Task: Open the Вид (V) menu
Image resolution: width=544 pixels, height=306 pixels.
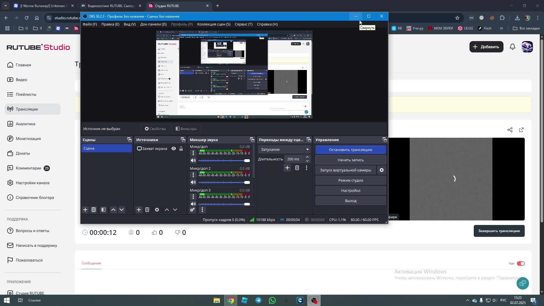Action: click(x=130, y=24)
